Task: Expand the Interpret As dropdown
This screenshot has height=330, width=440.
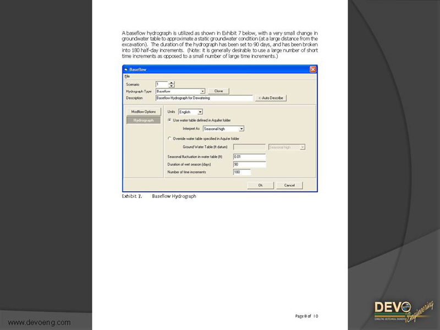Action: tap(241, 129)
